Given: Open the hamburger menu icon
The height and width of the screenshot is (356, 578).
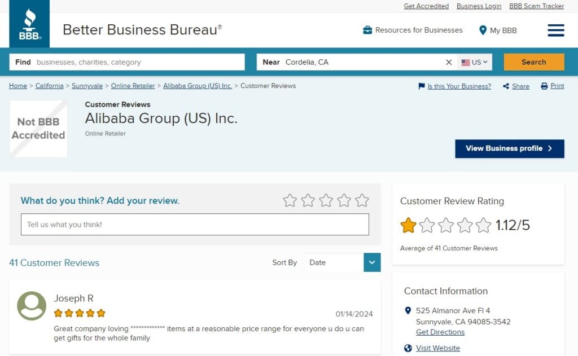Looking at the screenshot, I should (x=556, y=30).
